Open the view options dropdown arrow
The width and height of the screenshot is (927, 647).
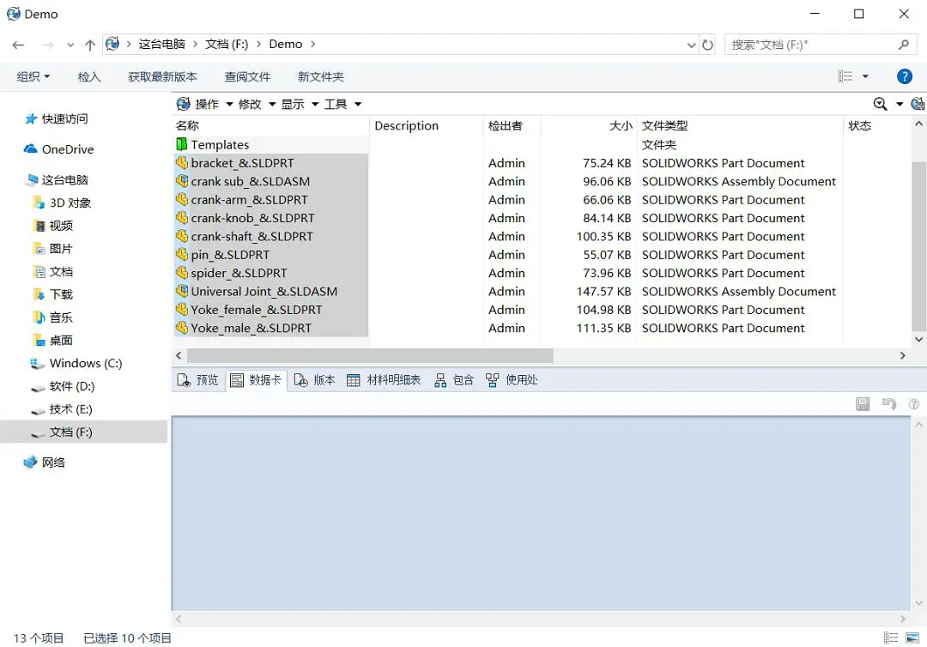[x=865, y=76]
